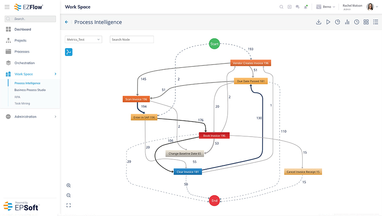Select the Enter in SAP 196 node
Screen dimensions: 382x216
144,117
